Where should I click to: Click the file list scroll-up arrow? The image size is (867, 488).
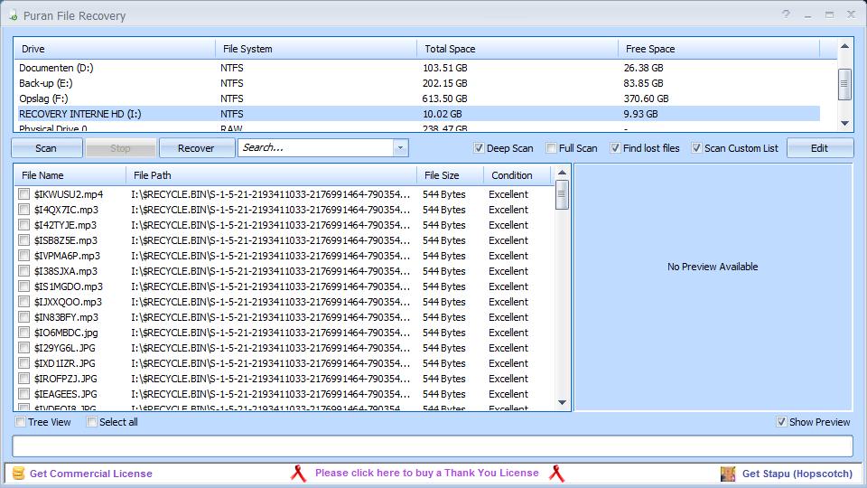(562, 173)
